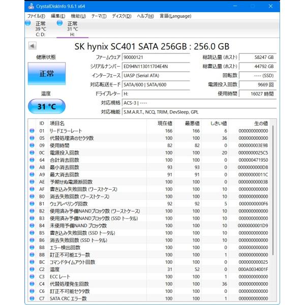The height and width of the screenshot is (305, 305).
Task: Click status icon for 09 使用時間
Action: point(32,145)
